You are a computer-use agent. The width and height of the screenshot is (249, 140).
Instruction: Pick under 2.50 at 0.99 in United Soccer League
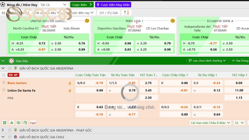(68, 49)
